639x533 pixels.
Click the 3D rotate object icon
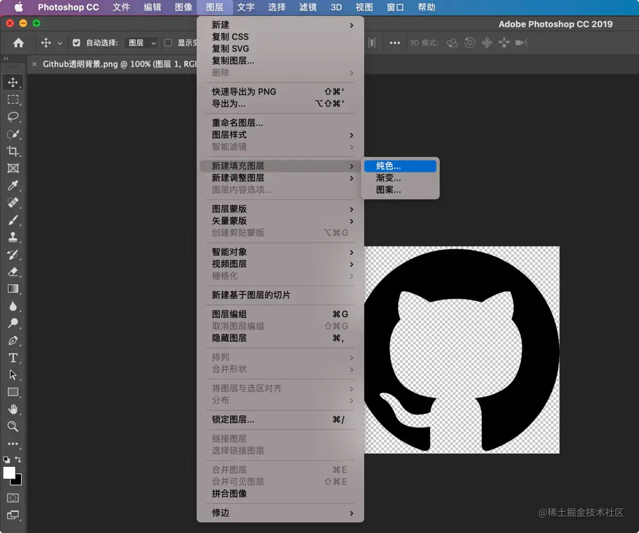click(452, 43)
